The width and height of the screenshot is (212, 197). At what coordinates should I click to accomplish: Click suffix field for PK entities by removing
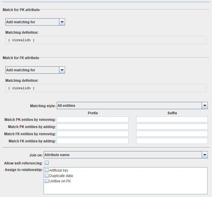click(172, 119)
